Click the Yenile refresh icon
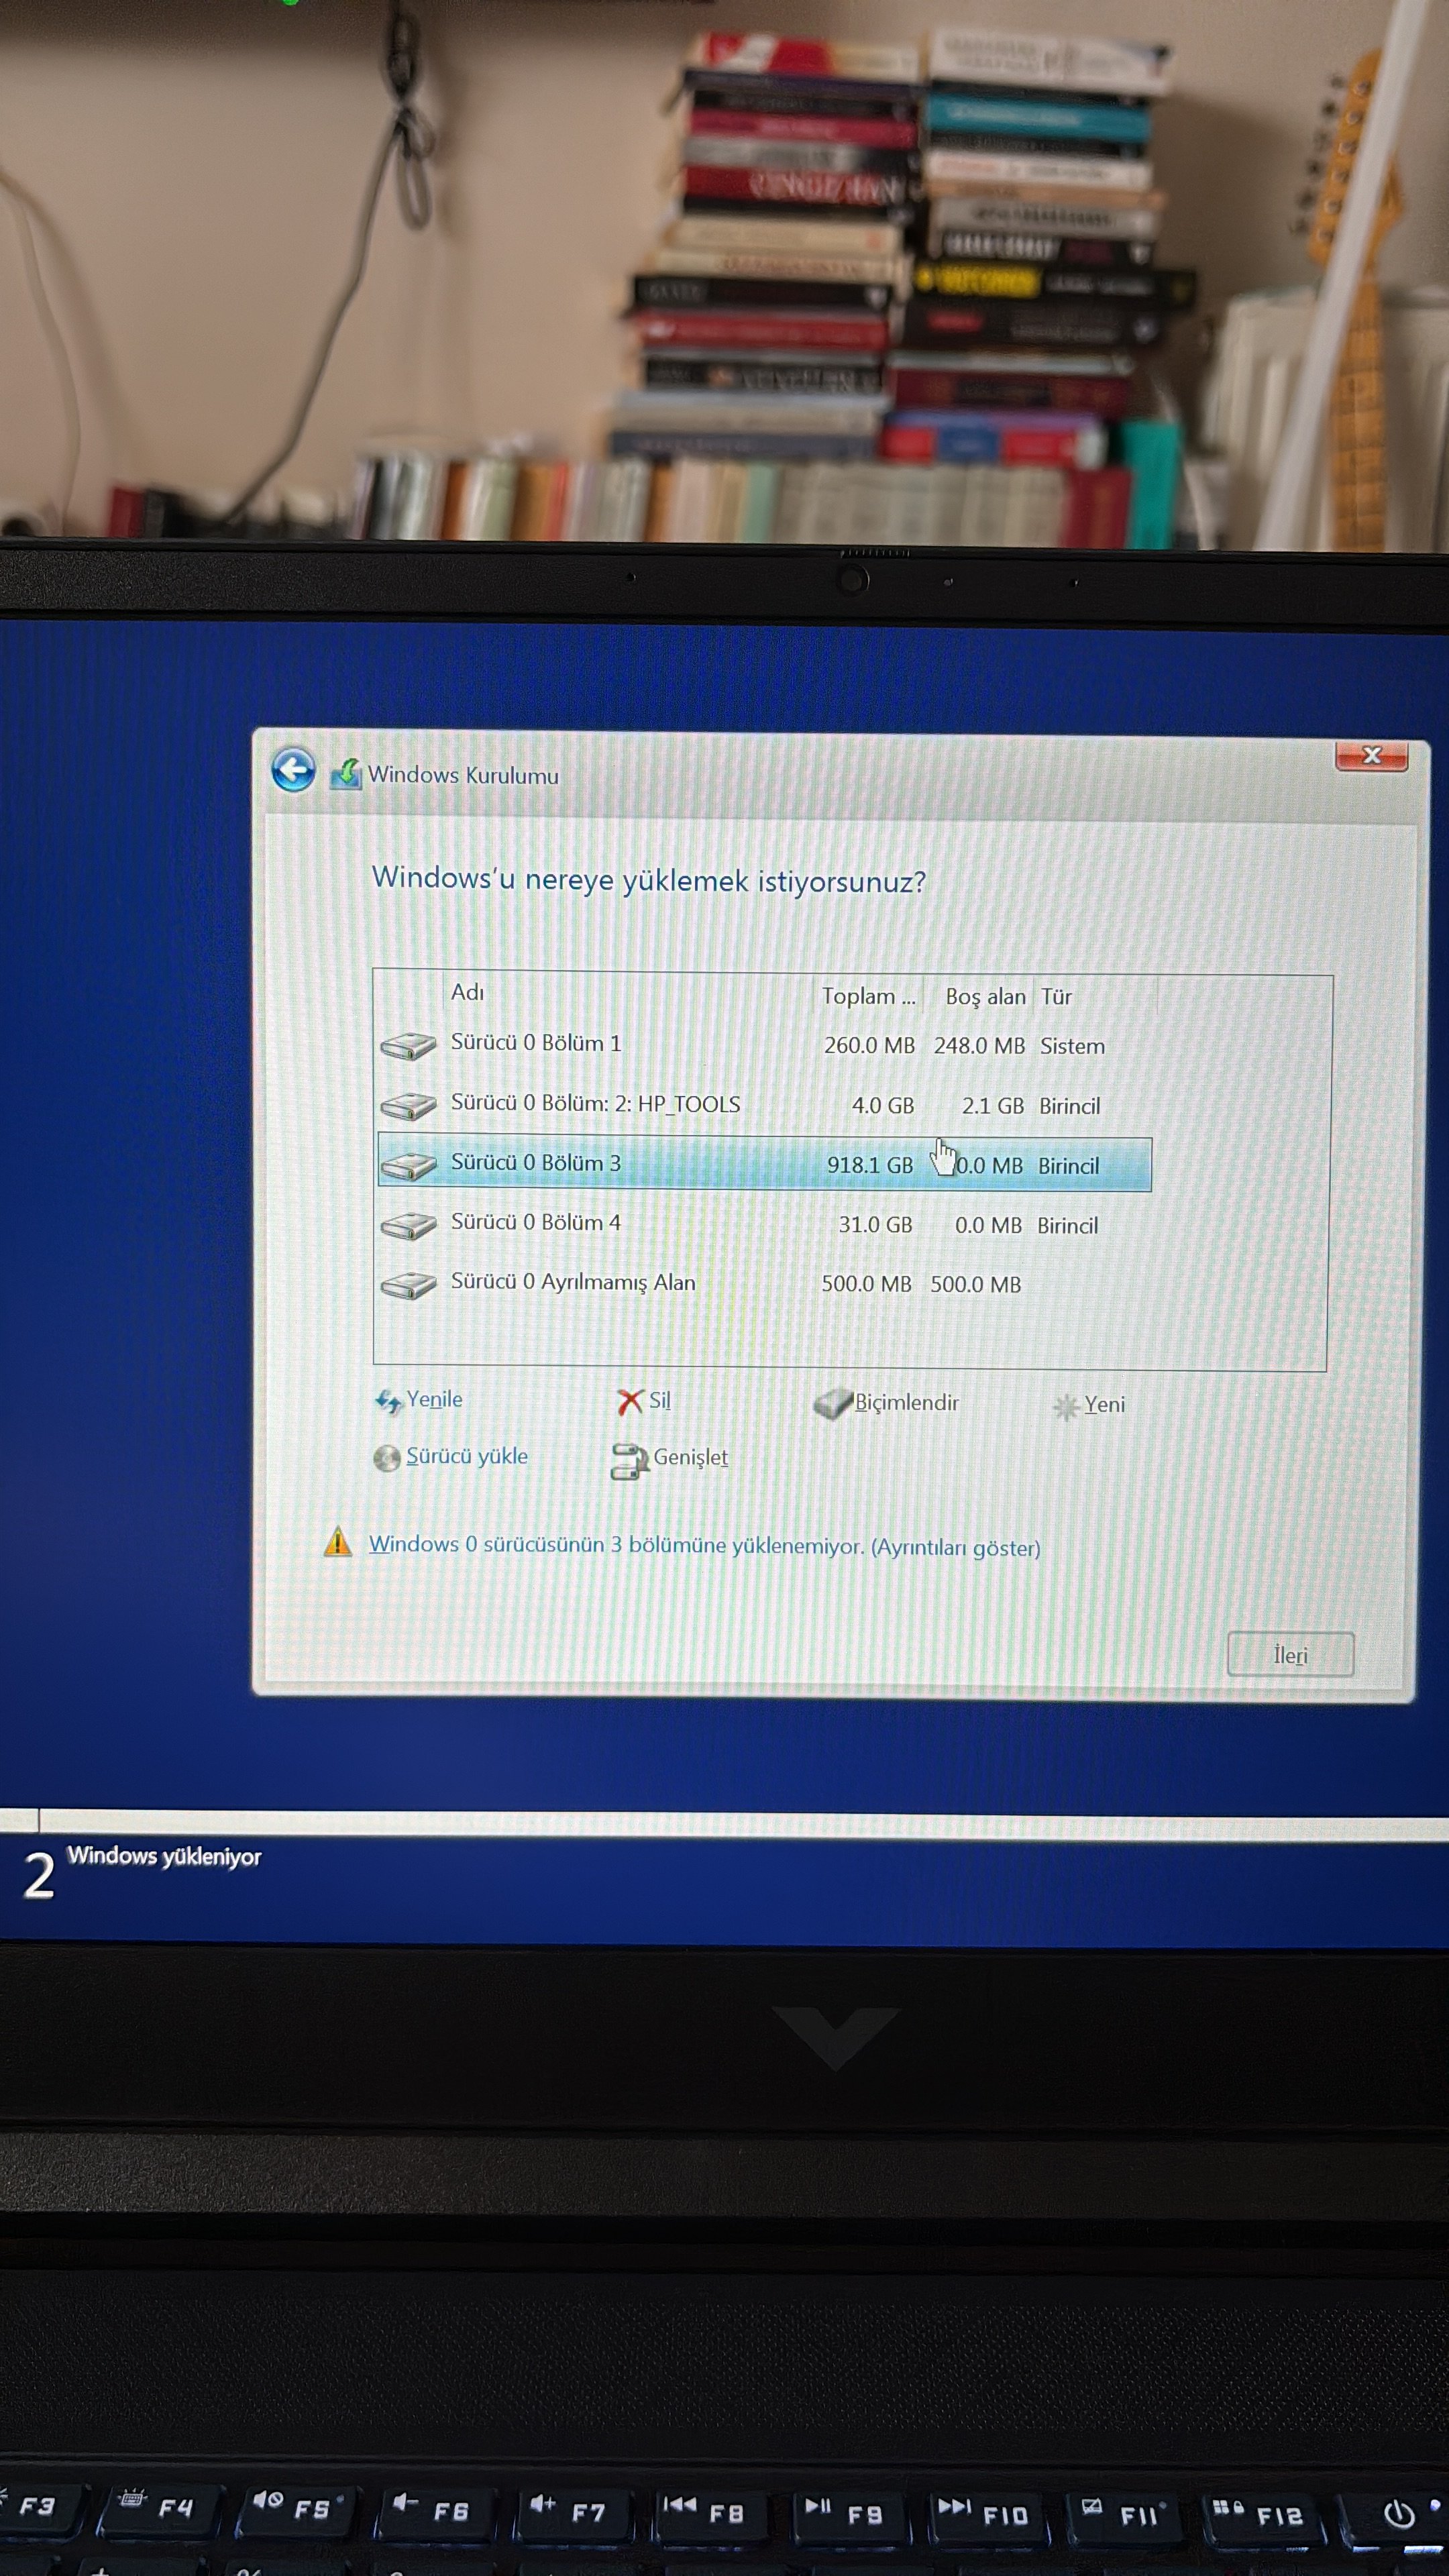 coord(388,1401)
